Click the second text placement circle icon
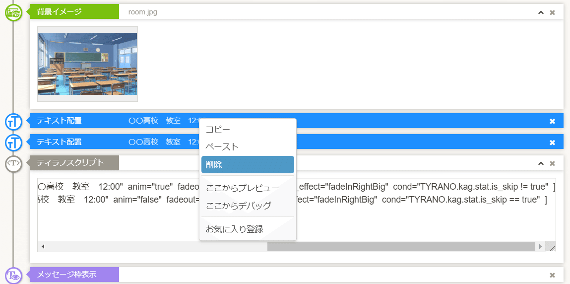 (14, 142)
